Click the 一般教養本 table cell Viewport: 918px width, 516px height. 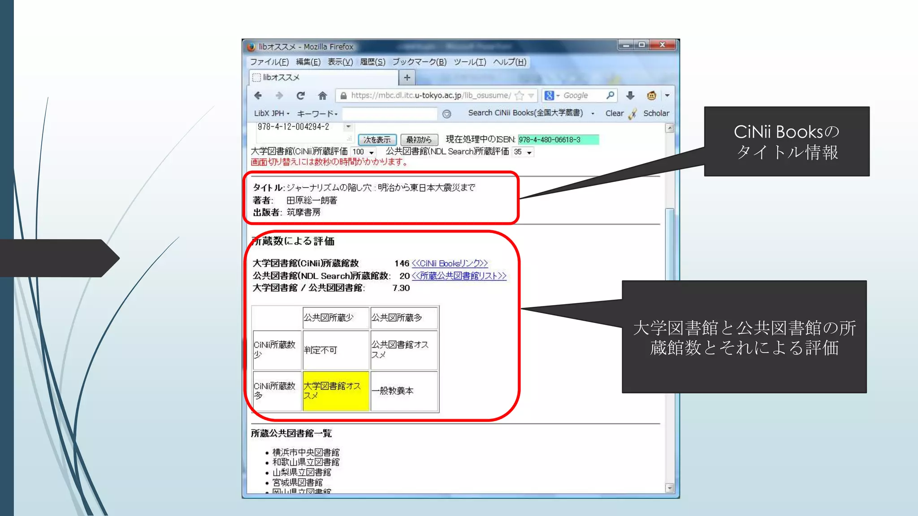[404, 391]
